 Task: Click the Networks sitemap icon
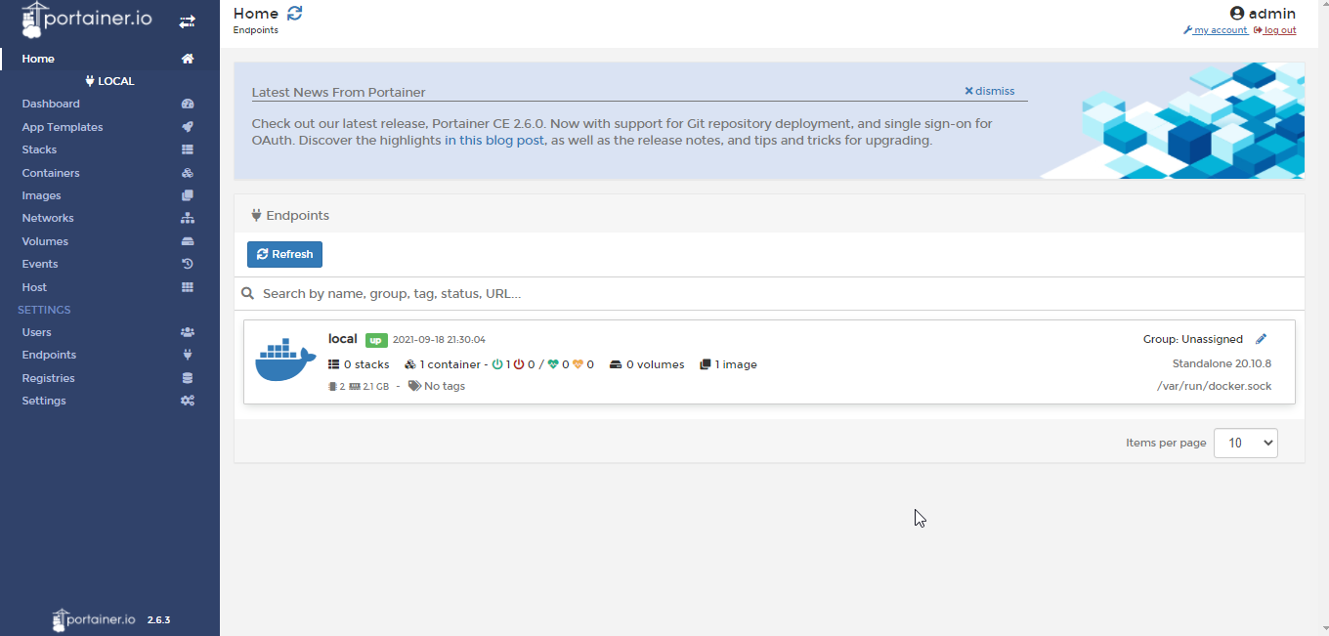188,218
